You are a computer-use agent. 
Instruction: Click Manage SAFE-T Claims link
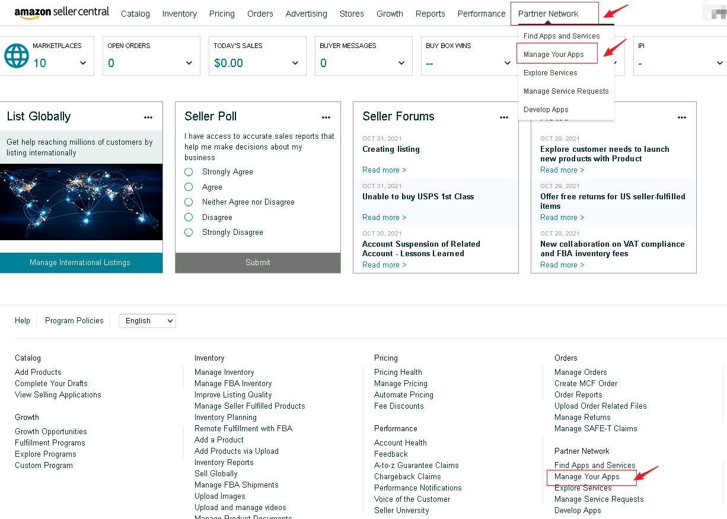(596, 428)
